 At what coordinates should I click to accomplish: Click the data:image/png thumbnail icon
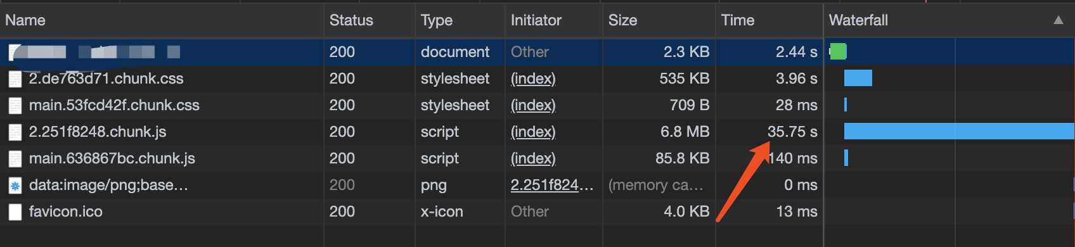pyautogui.click(x=15, y=186)
